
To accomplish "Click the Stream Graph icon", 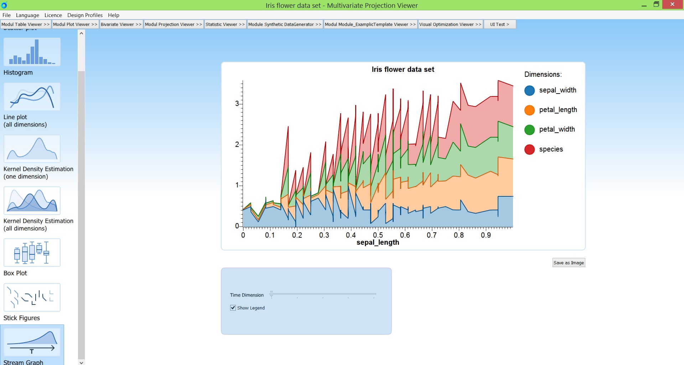I will click(32, 343).
